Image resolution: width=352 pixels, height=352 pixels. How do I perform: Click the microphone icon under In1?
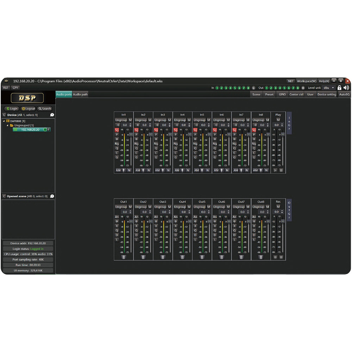pyautogui.click(x=123, y=170)
